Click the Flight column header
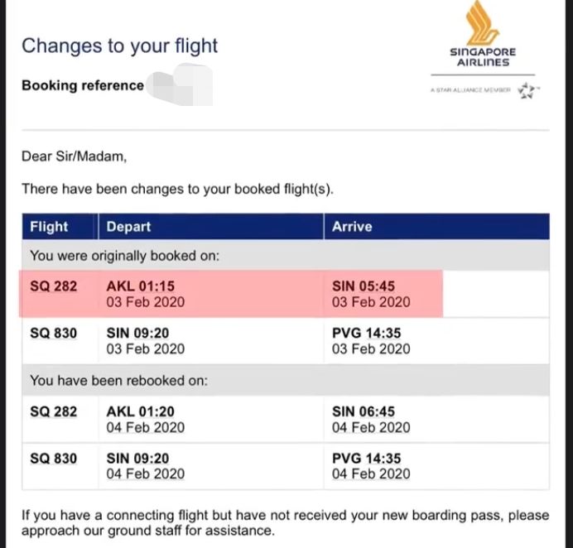 49,226
